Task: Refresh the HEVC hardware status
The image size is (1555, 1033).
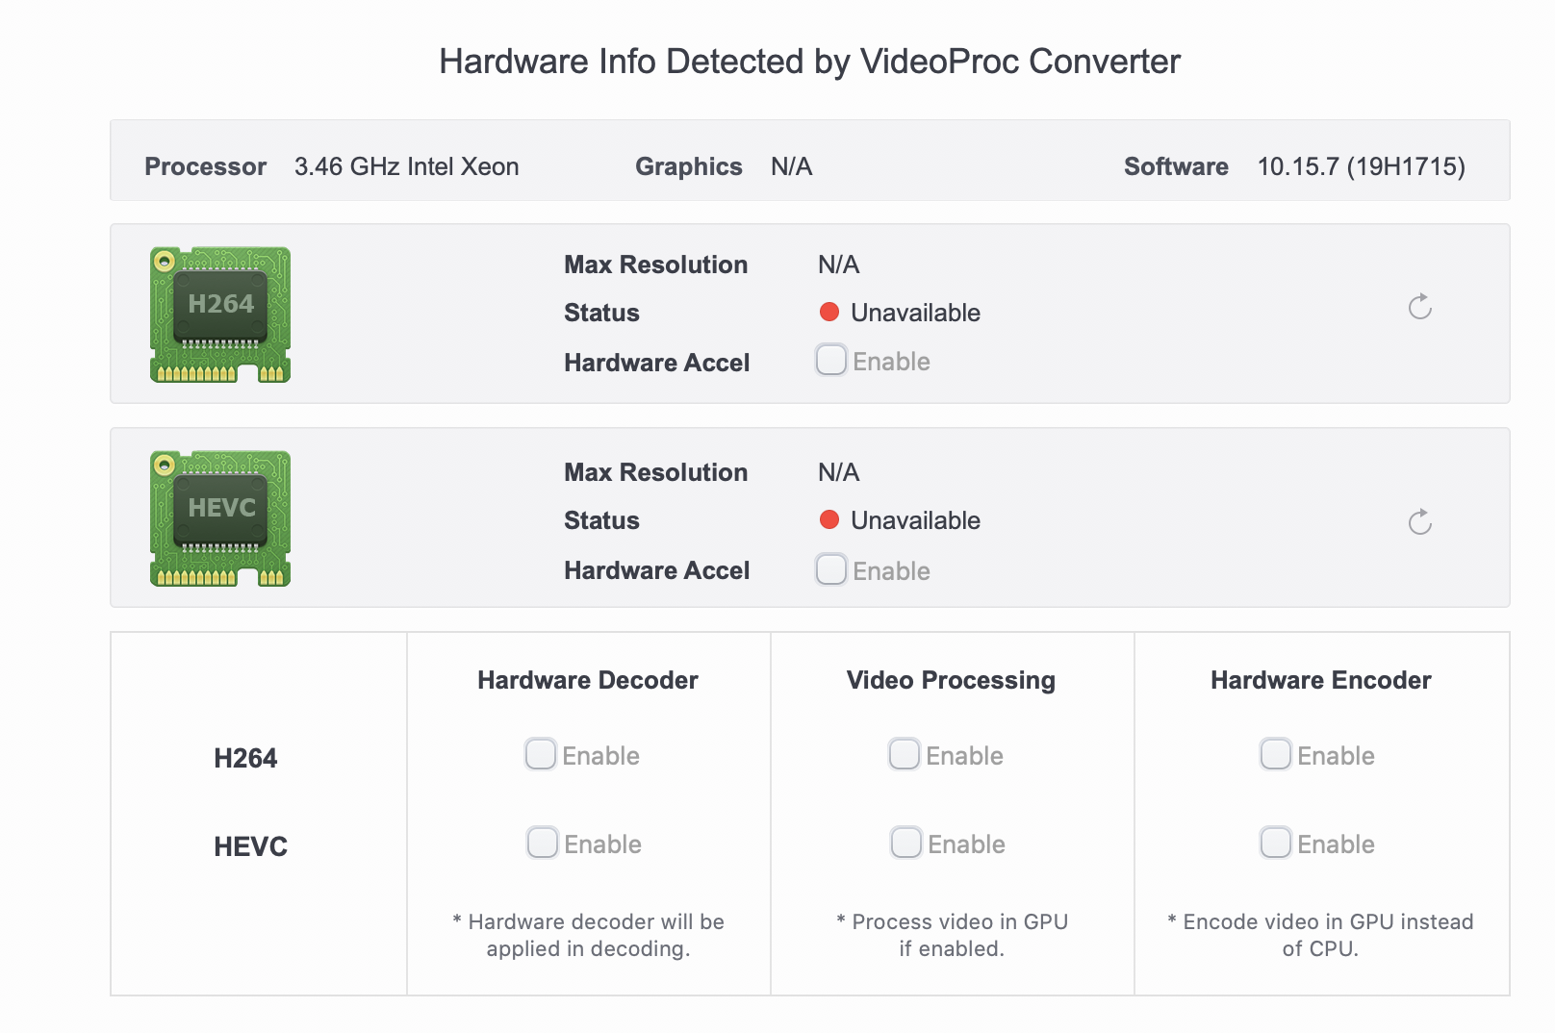Action: click(1419, 522)
